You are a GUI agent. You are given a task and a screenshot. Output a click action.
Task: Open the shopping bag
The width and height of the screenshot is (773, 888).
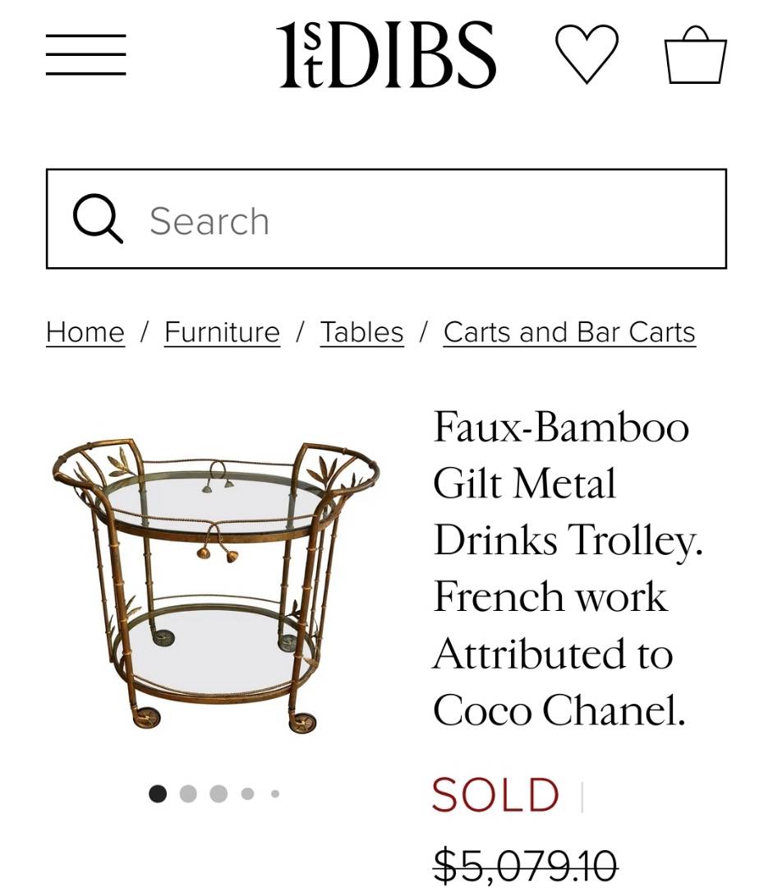coord(695,55)
